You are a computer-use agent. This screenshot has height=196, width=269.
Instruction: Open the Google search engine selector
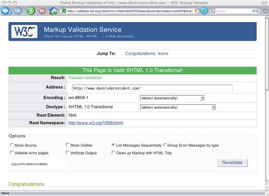[x=213, y=11]
